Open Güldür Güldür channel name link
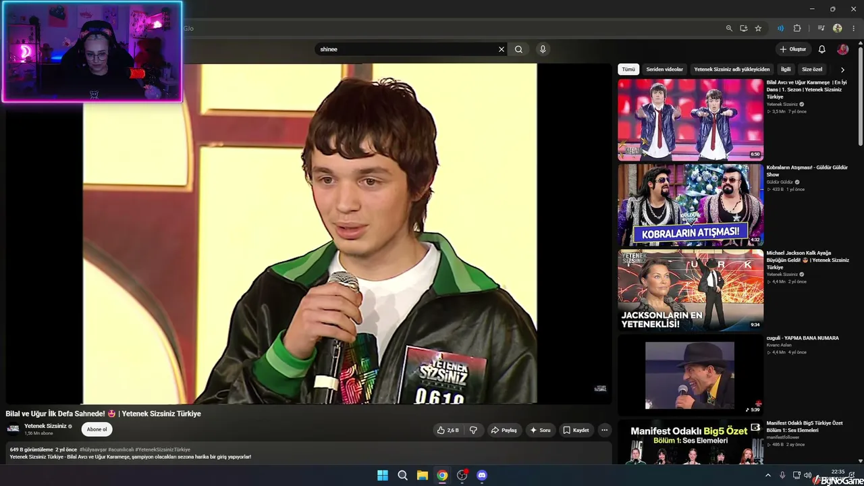This screenshot has width=864, height=486. click(x=780, y=182)
